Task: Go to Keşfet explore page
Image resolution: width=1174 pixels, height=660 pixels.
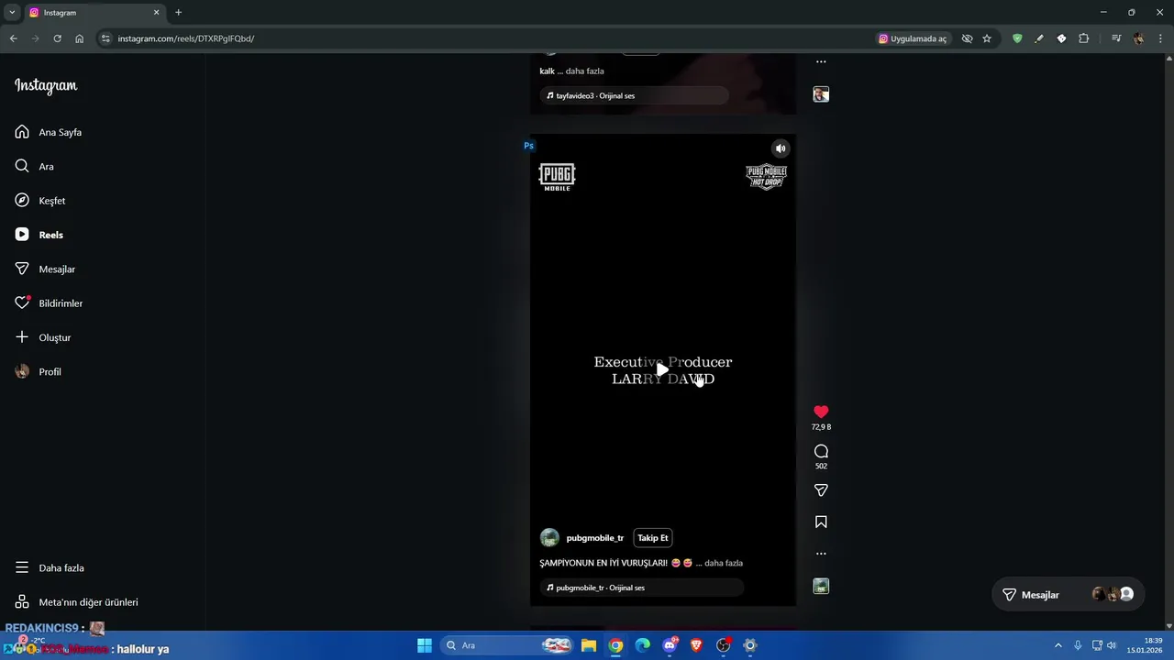Action: pyautogui.click(x=40, y=201)
